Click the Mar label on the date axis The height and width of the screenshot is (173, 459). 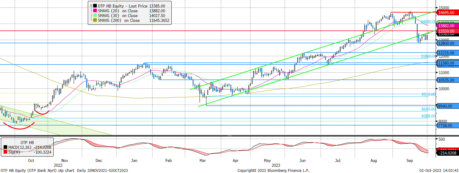203,160
